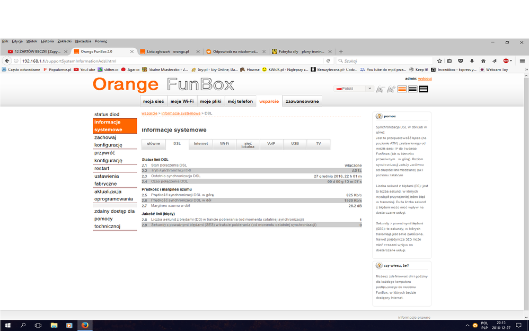The image size is (529, 331).
Task: Click the increase font size icon
Action: [x=391, y=89]
